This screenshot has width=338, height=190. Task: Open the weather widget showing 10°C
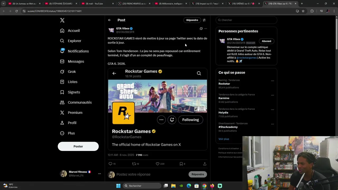11,186
